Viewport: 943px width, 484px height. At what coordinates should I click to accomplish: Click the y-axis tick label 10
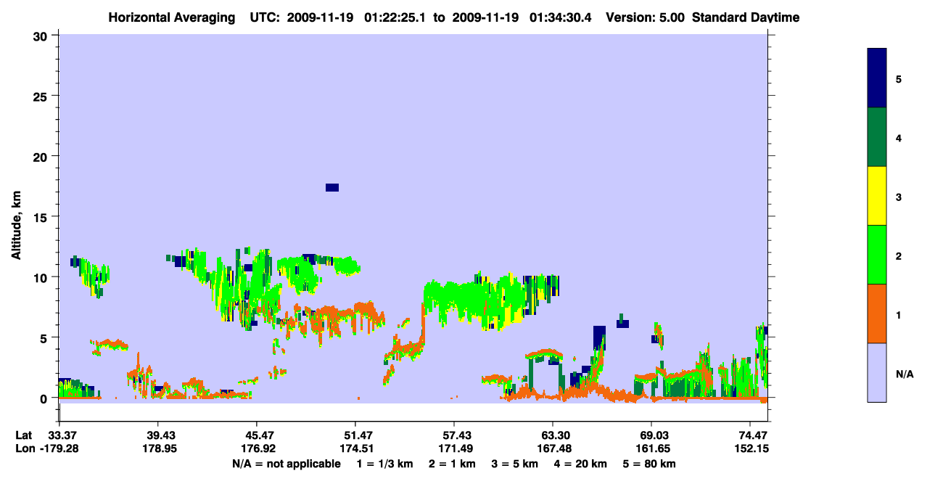click(42, 277)
